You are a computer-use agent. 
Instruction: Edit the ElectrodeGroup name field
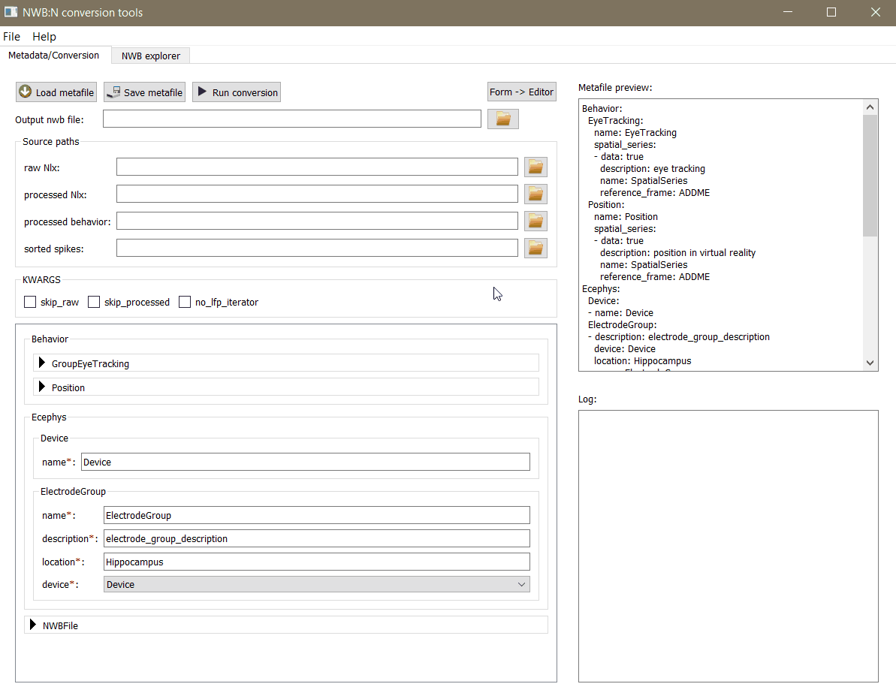pos(317,515)
